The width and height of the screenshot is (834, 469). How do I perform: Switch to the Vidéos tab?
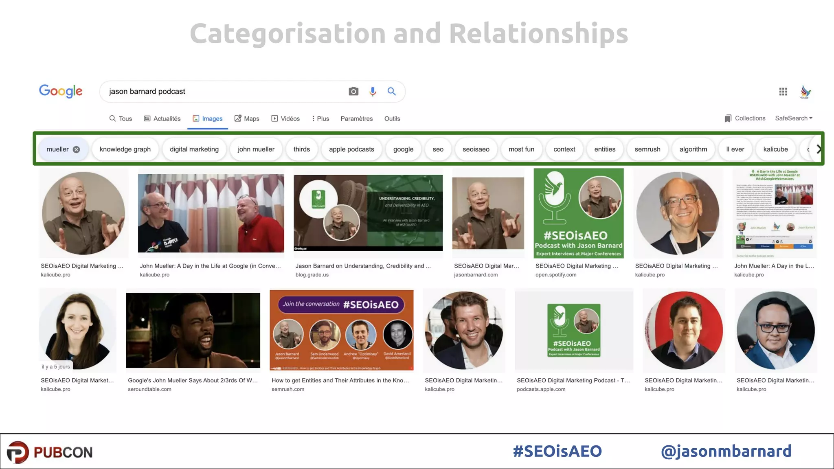[x=285, y=118]
